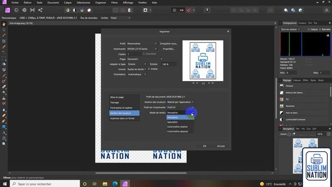This screenshot has width=332, height=187.
Task: Select Fond perdu et repères section
Action: click(125, 108)
